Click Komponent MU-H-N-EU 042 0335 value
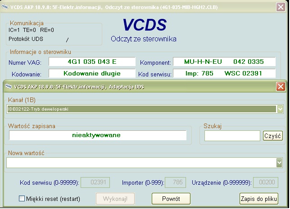 (x=224, y=62)
